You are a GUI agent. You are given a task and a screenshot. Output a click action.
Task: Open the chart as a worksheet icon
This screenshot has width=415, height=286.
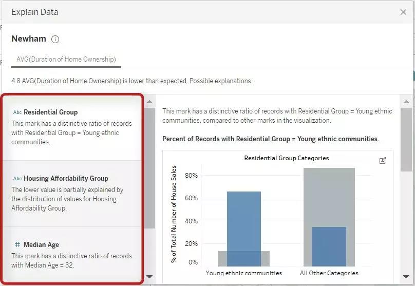coord(383,161)
